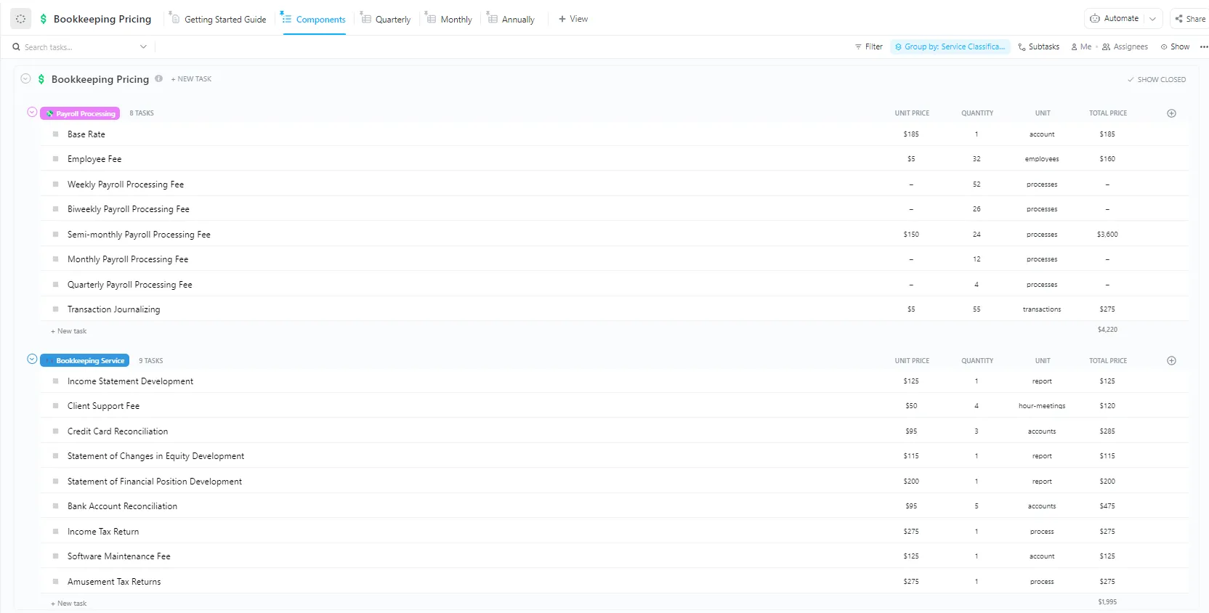This screenshot has height=613, width=1209.
Task: Click status square of Income Tax Return task
Action: (x=55, y=532)
